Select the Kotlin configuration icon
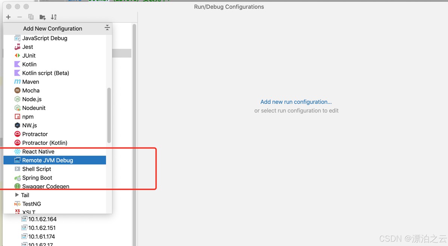The image size is (448, 246). (17, 64)
